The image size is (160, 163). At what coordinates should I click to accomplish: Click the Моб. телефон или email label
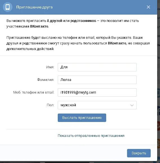point(34,92)
